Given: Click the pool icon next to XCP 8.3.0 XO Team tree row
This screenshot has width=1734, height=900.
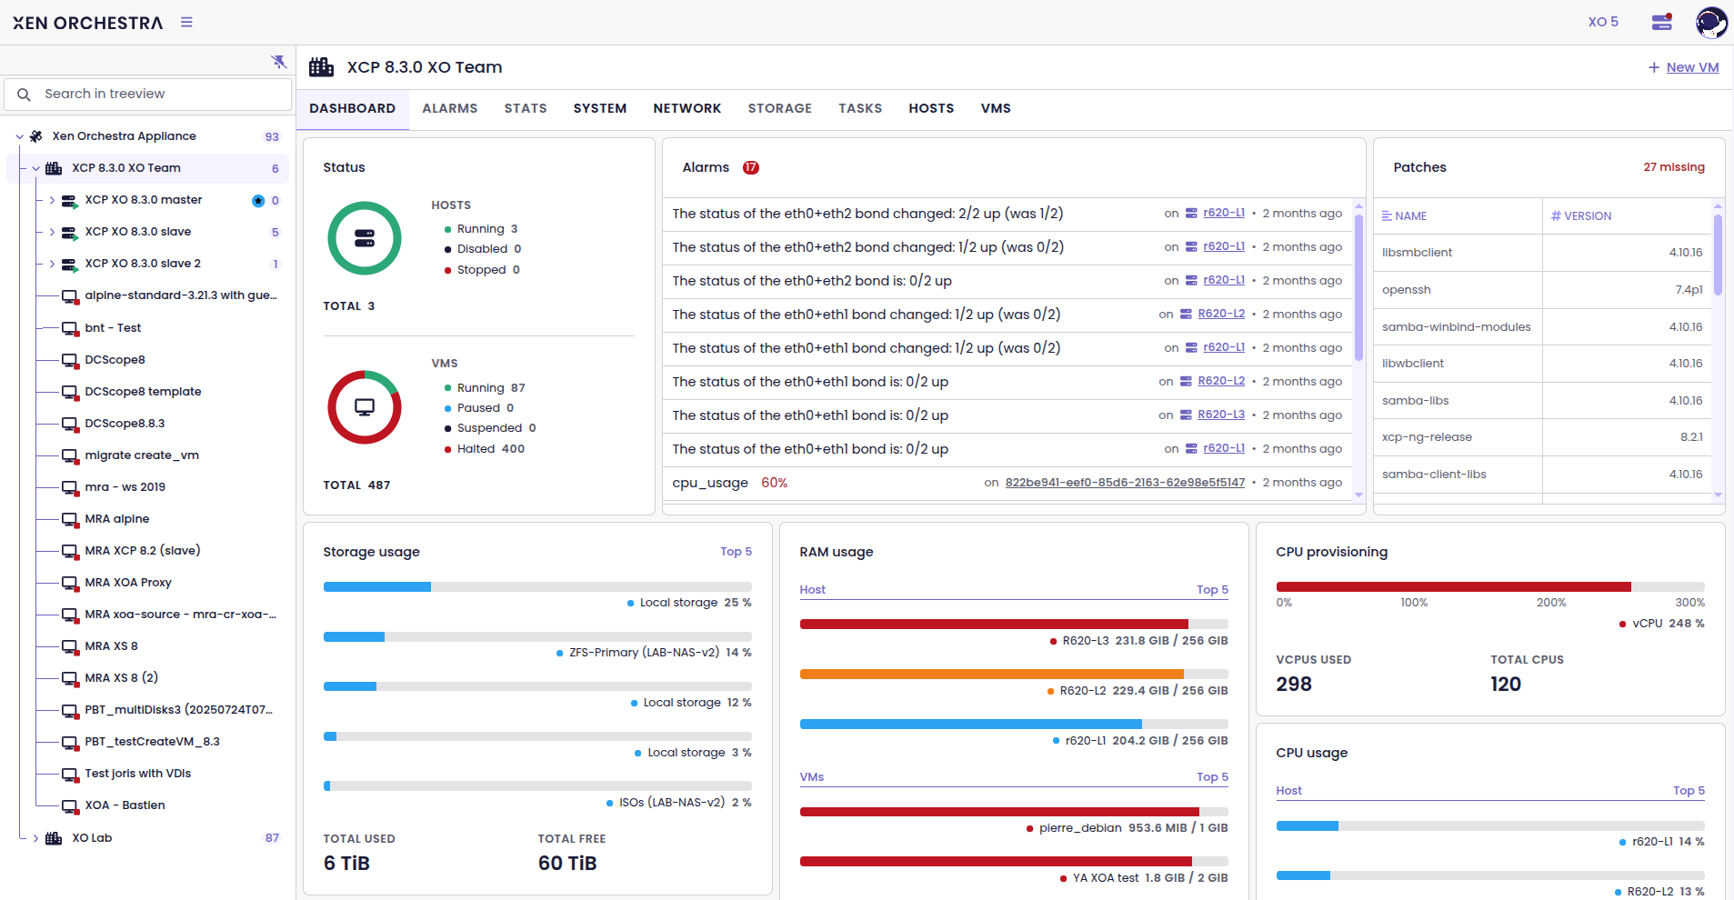Looking at the screenshot, I should (54, 168).
